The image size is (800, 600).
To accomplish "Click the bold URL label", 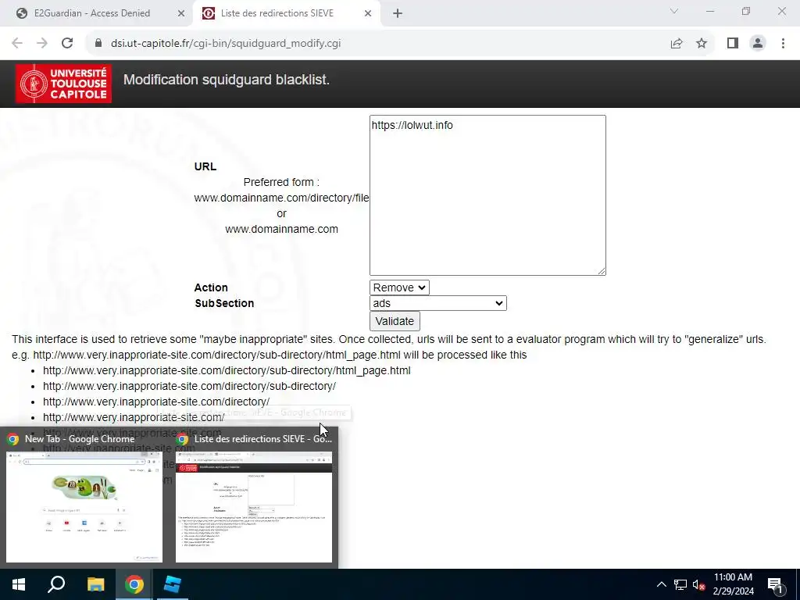I will (205, 166).
